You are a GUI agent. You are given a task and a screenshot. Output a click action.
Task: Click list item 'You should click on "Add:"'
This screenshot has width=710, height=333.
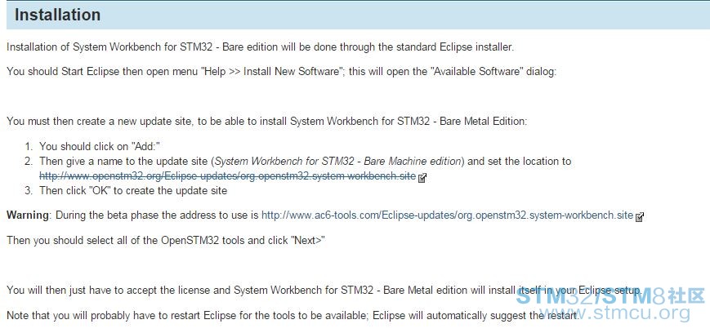coord(100,146)
